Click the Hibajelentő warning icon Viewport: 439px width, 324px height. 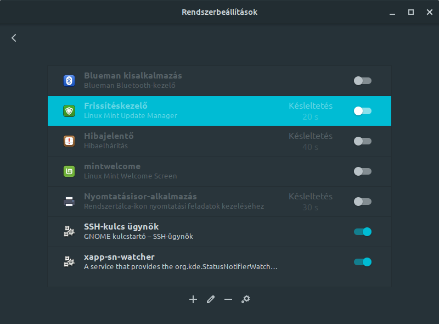pyautogui.click(x=69, y=141)
